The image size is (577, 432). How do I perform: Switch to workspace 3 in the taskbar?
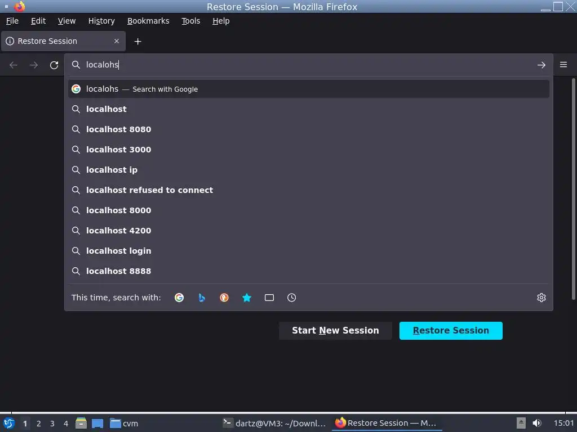(x=52, y=424)
